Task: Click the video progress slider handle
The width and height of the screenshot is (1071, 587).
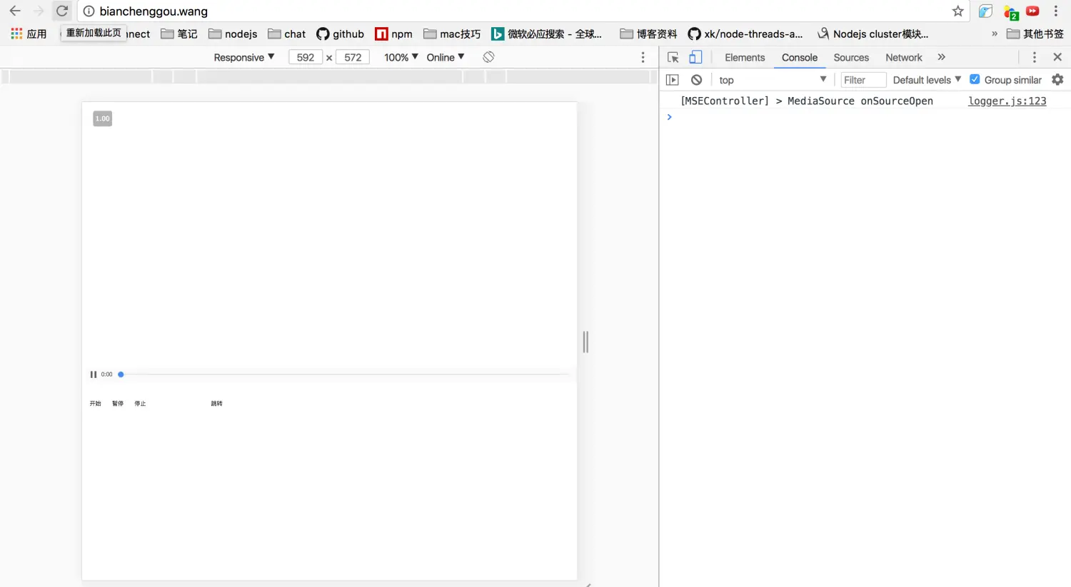Action: pos(121,374)
